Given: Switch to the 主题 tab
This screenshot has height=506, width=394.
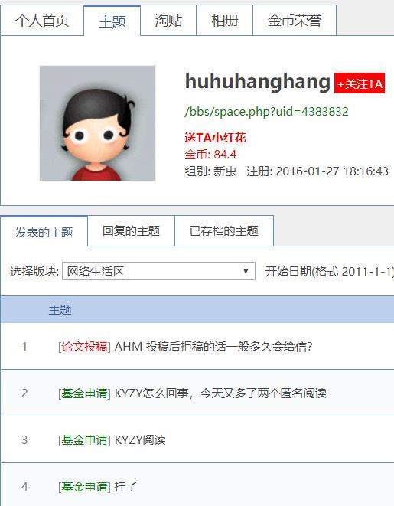Looking at the screenshot, I should 112,21.
